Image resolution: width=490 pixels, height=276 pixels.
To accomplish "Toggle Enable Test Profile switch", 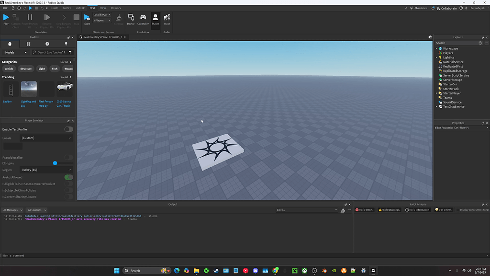I will 69,129.
